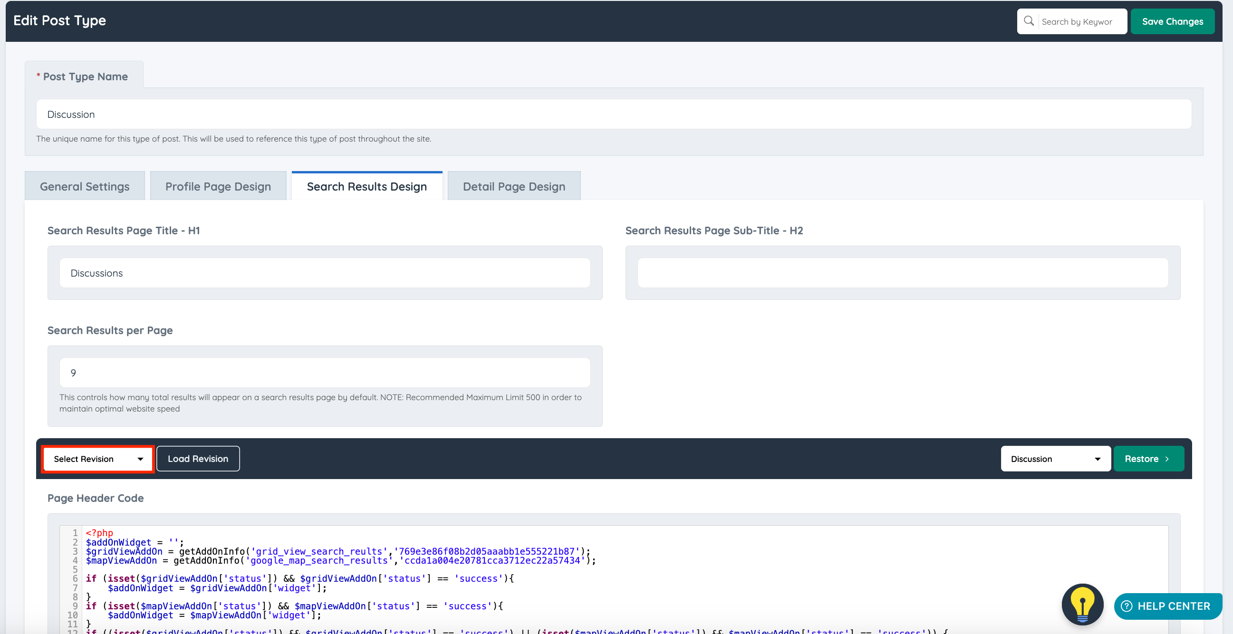1233x634 pixels.
Task: Click the Post Type Name input field
Action: 613,115
